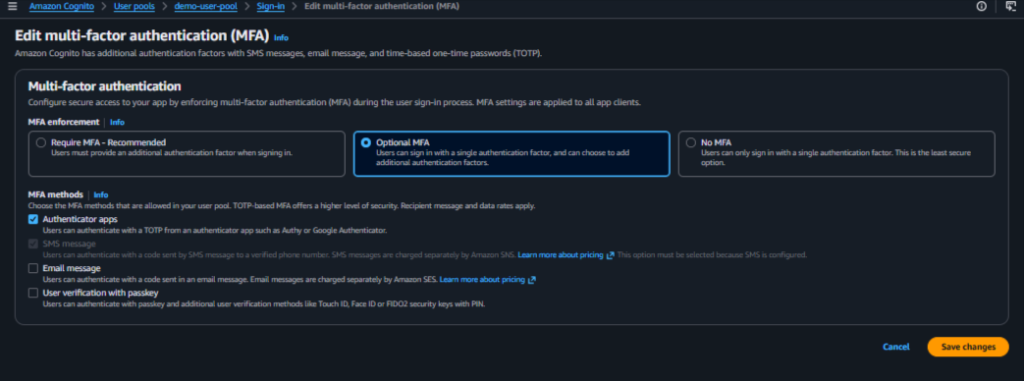Screen dimensions: 1024x381
Task: Open Info link beside page title
Action: 281,38
